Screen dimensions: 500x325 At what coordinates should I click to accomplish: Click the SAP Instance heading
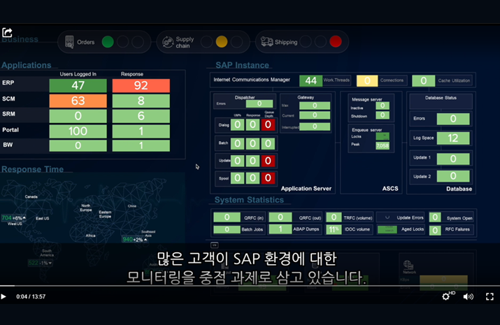pyautogui.click(x=243, y=65)
